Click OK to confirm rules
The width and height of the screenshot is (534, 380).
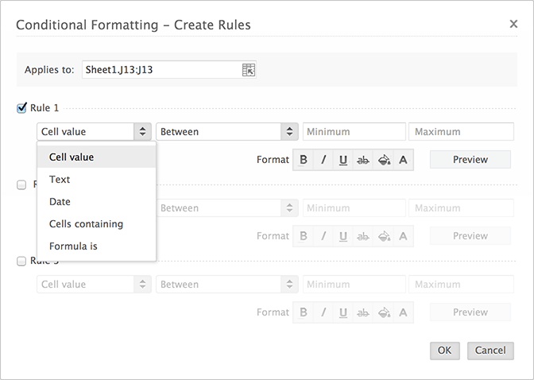[x=444, y=351]
